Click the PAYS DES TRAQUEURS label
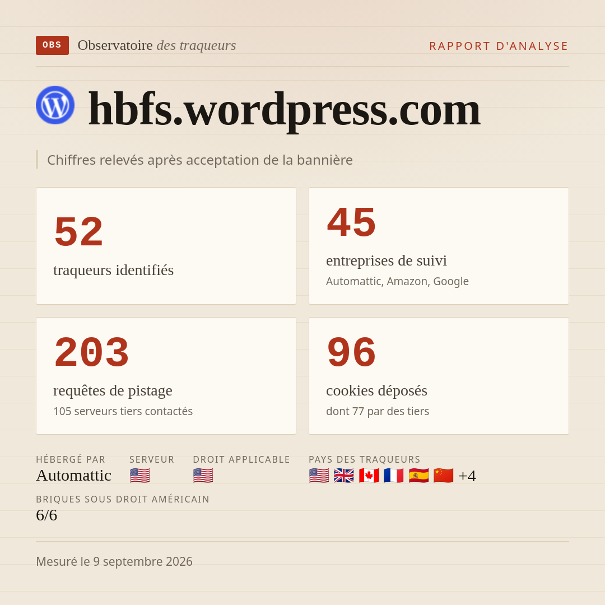Viewport: 605px width, 605px height. (x=365, y=459)
